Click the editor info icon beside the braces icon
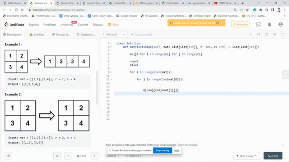Viewport: 289px width, 162px height. tap(251, 35)
